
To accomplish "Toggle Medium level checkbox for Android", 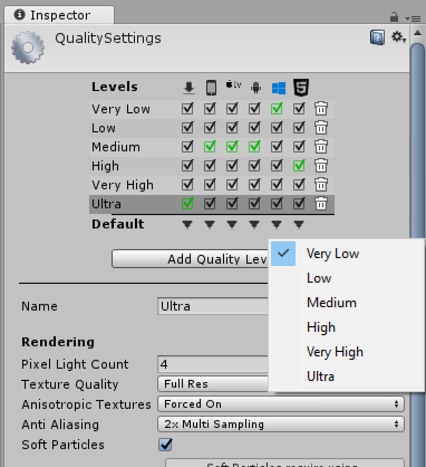I will pos(255,147).
